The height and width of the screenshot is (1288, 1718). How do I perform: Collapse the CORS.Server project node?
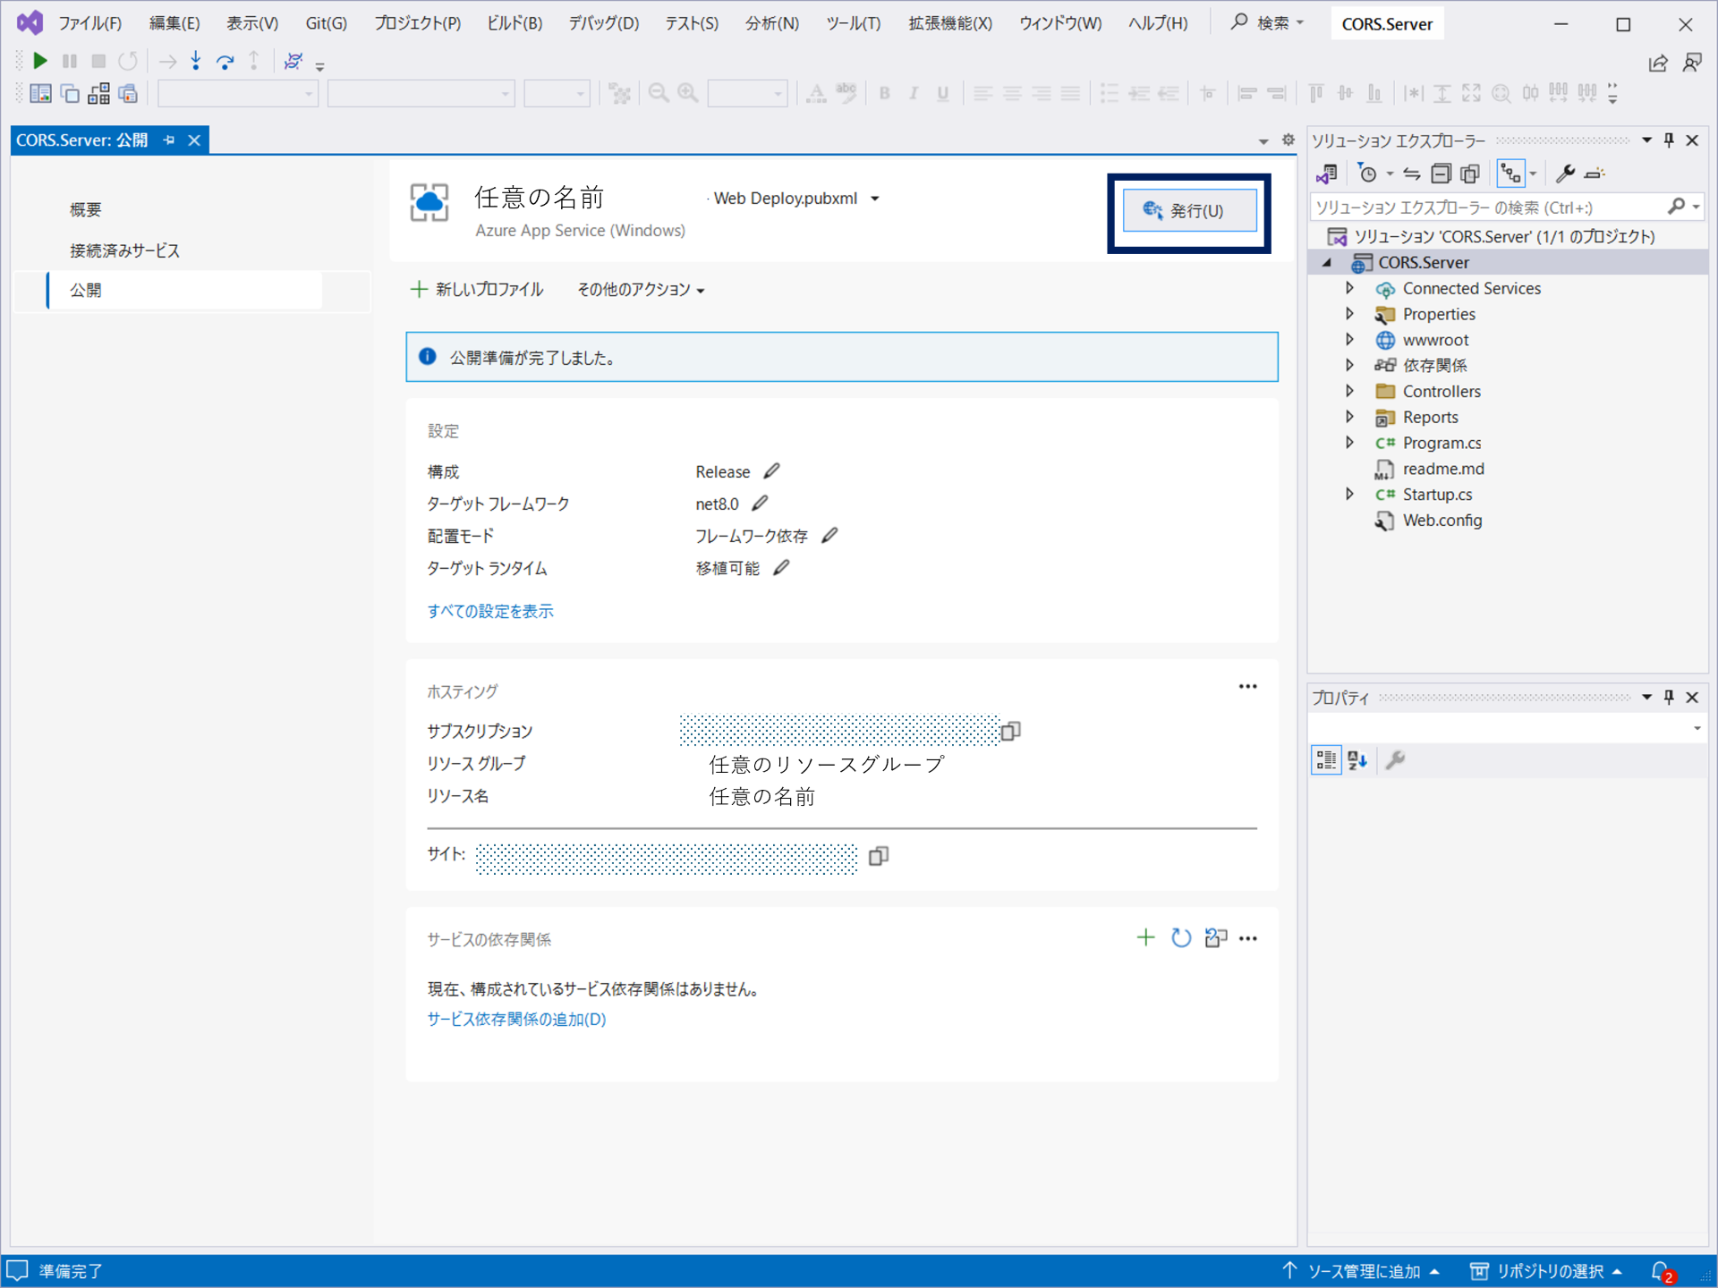[1327, 262]
